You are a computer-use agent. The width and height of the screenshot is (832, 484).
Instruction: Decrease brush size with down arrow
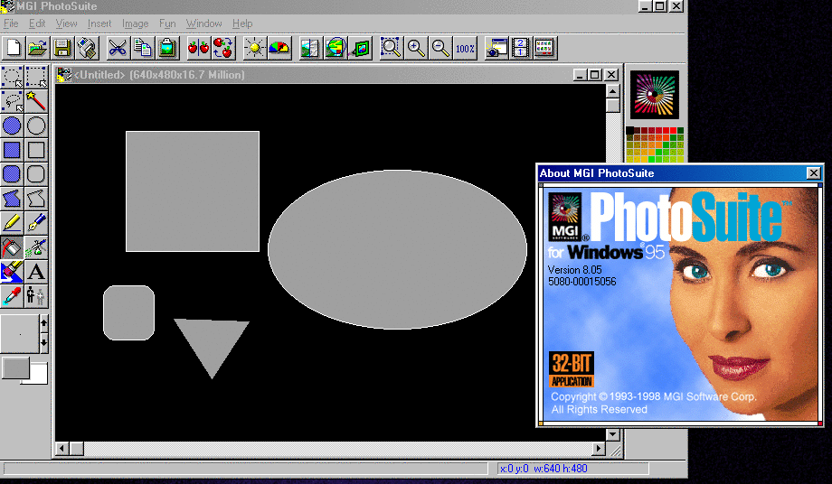point(43,343)
